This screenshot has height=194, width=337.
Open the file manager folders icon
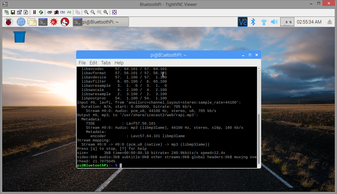[x=32, y=22]
